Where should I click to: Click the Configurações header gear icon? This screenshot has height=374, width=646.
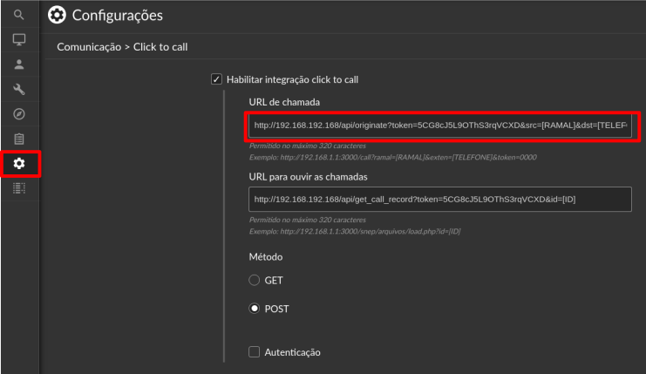point(57,15)
